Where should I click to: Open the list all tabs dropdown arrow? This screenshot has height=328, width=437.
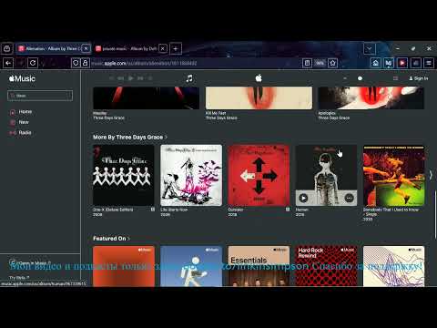click(370, 48)
